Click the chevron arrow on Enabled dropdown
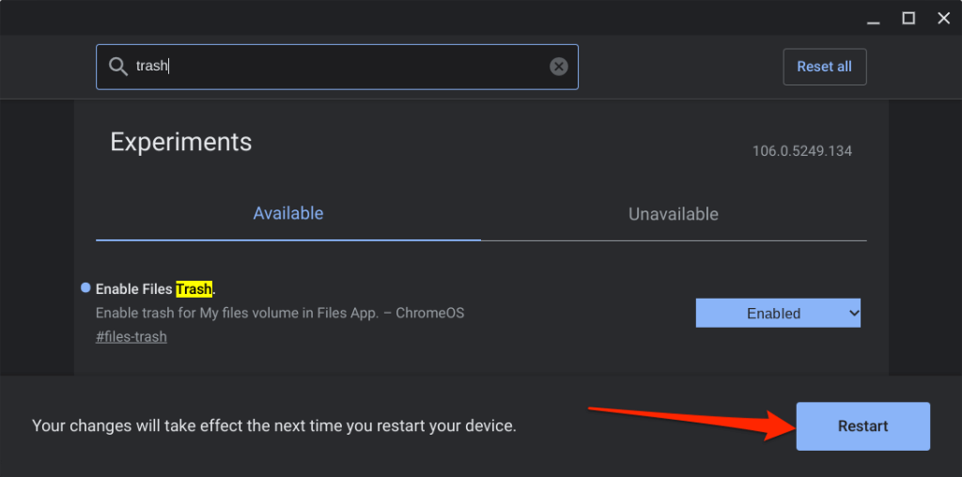 [x=853, y=314]
